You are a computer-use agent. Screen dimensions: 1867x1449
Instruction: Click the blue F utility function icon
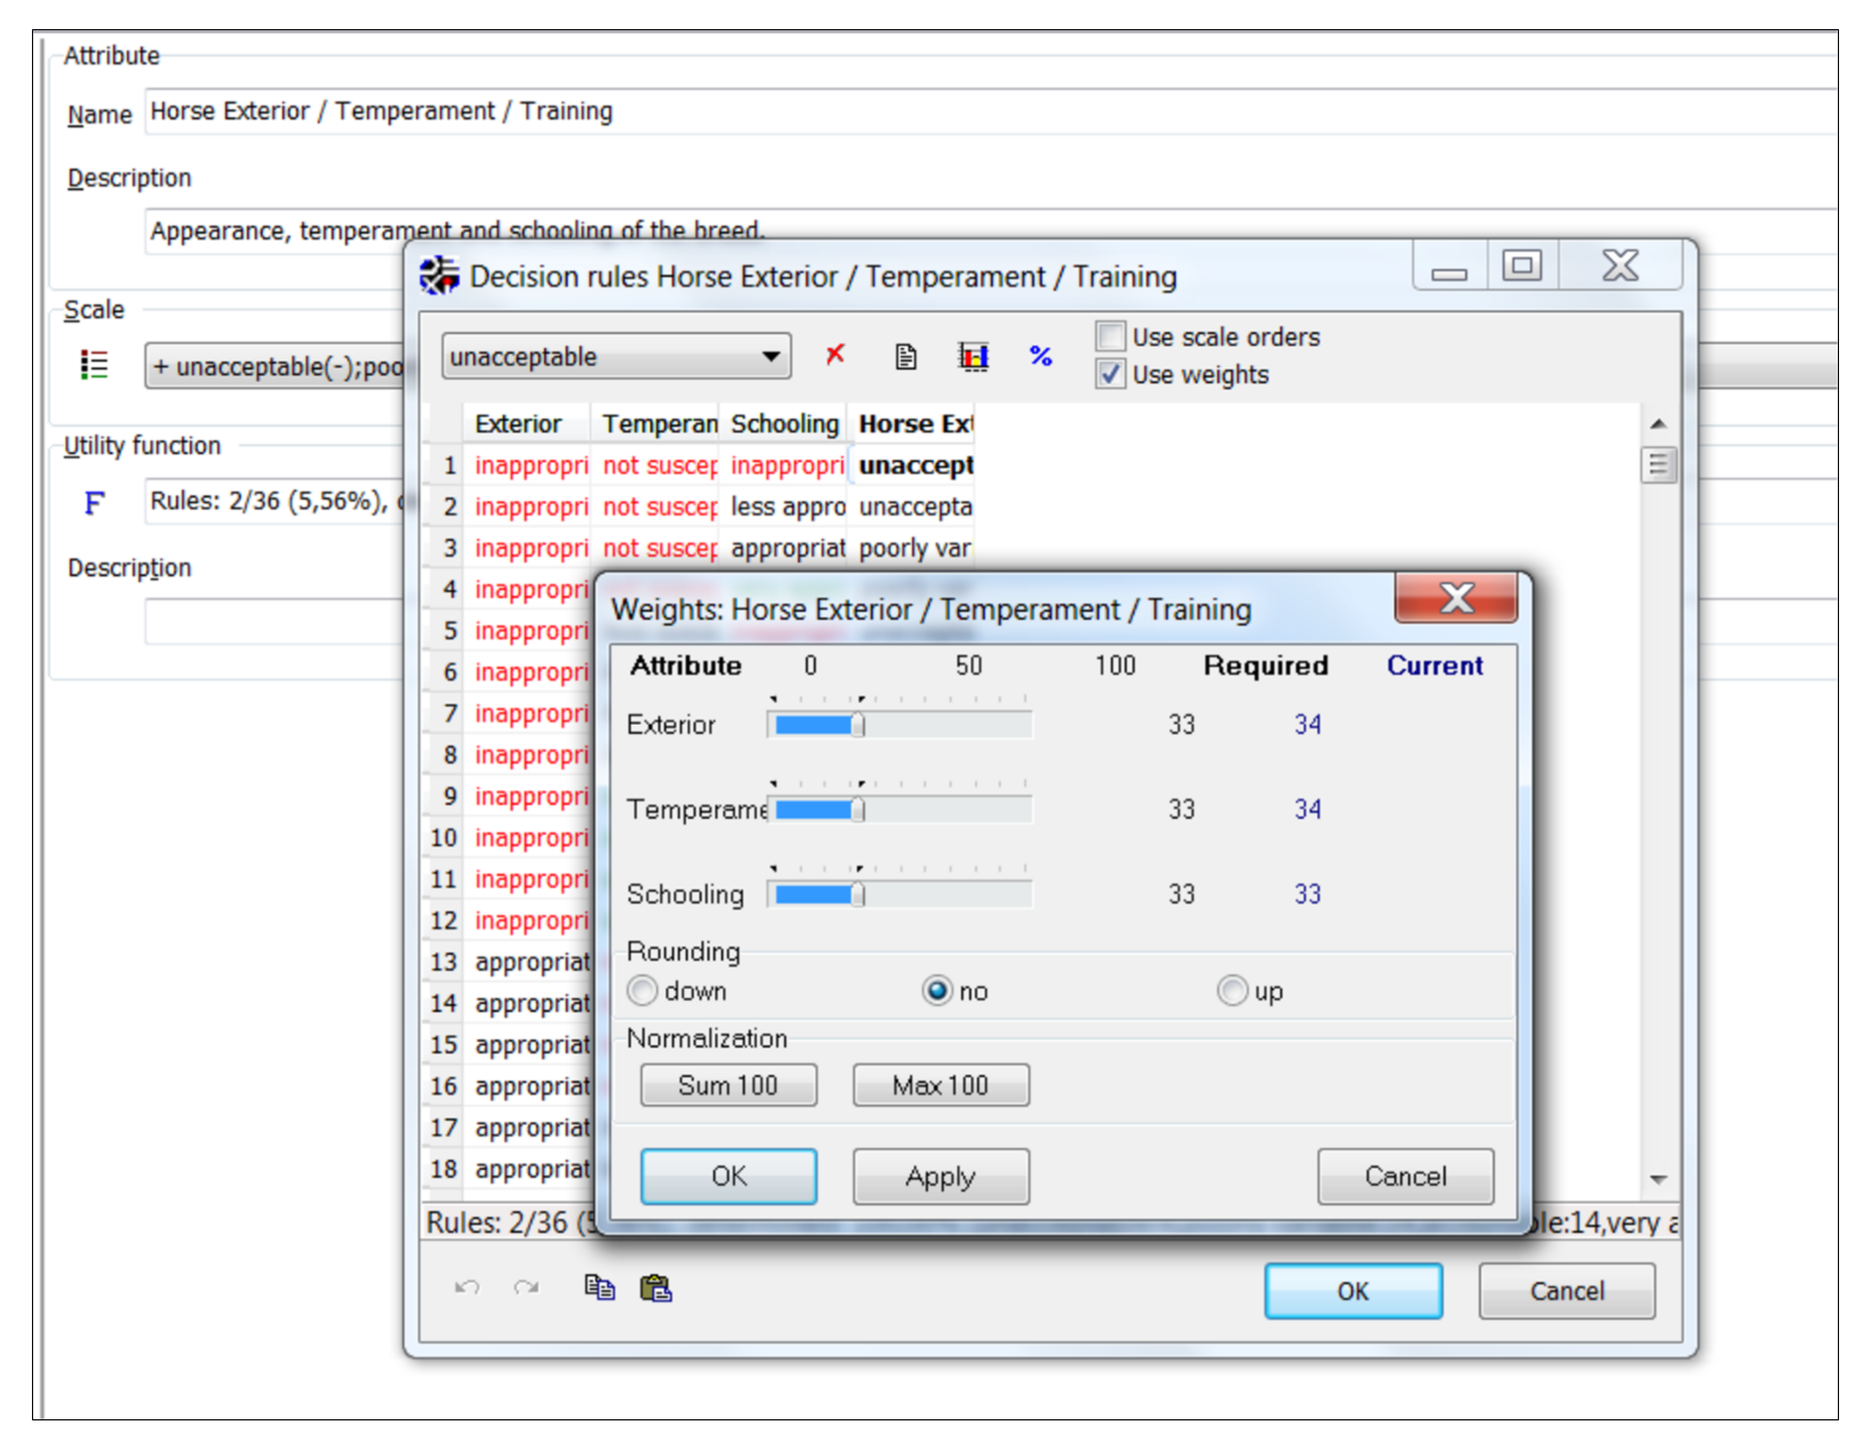click(x=94, y=502)
